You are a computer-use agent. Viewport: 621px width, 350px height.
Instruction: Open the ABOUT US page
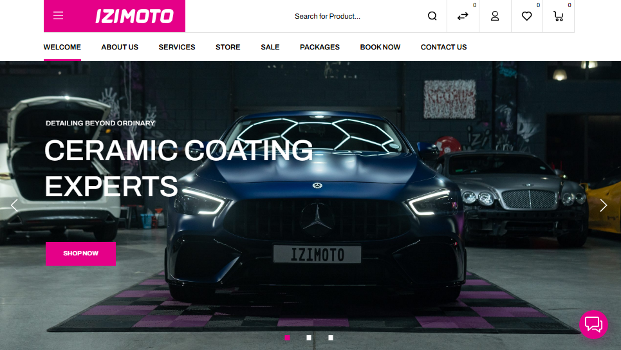tap(120, 47)
